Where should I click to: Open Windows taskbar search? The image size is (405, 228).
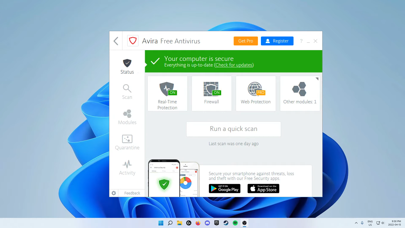(x=170, y=223)
